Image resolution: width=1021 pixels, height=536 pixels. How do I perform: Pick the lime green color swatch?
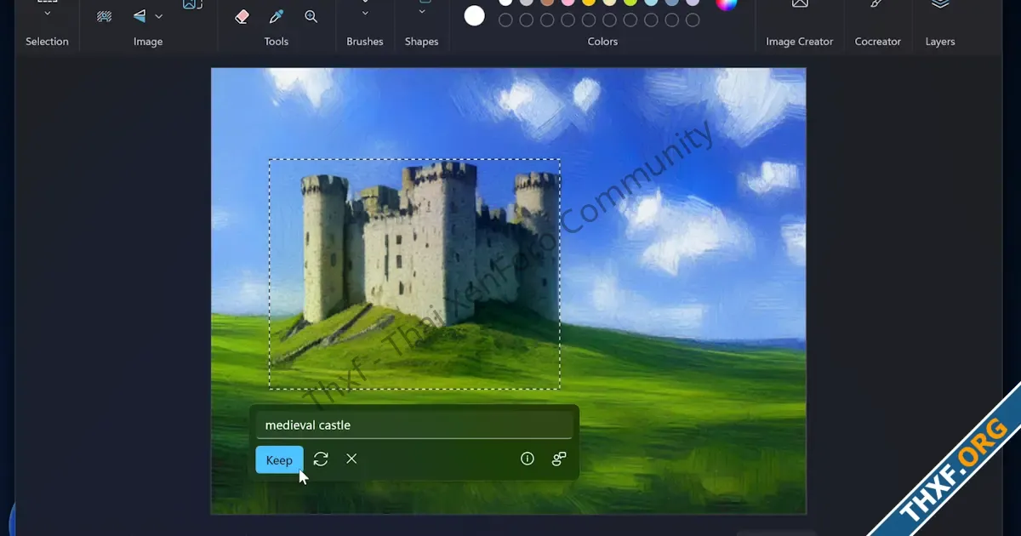point(630,2)
